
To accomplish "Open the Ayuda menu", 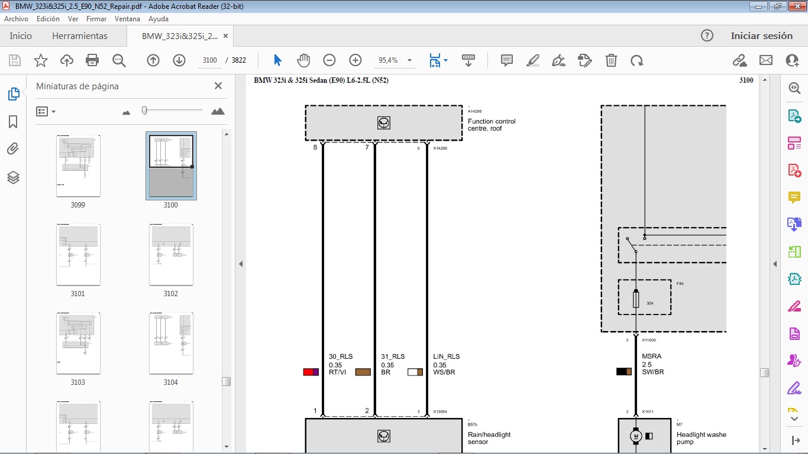I will (x=159, y=19).
